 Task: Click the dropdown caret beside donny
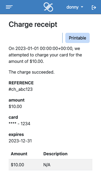coord(82,7)
